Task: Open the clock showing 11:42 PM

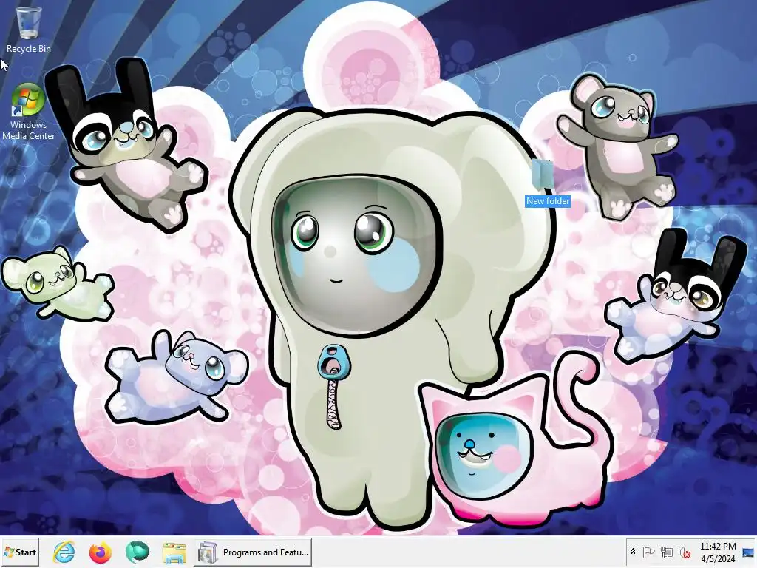Action: (718, 552)
